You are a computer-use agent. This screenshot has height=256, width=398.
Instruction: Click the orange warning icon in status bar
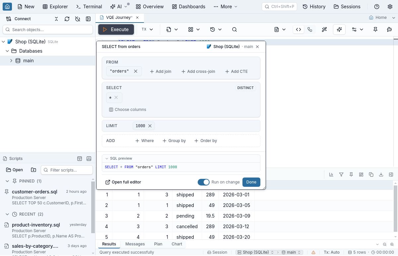point(313,252)
